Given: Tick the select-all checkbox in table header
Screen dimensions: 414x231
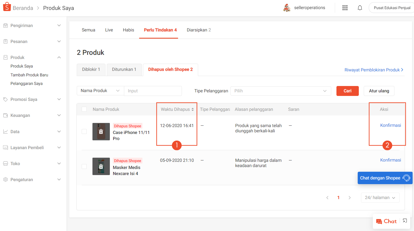Looking at the screenshot, I should pyautogui.click(x=84, y=109).
